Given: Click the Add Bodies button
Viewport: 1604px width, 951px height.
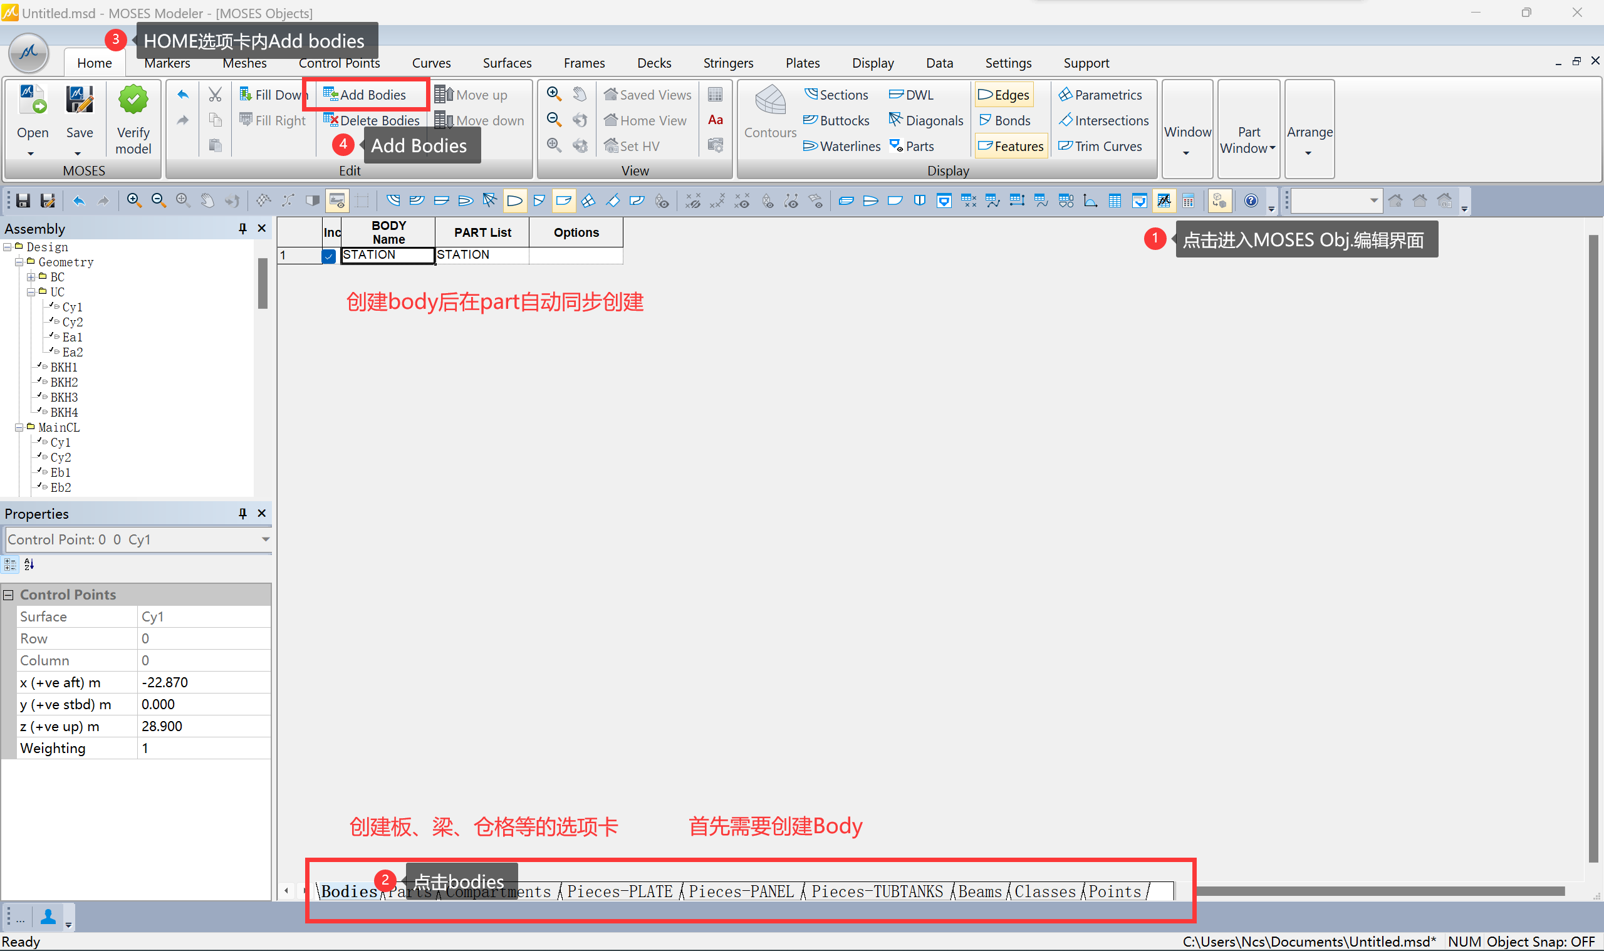Looking at the screenshot, I should [365, 95].
